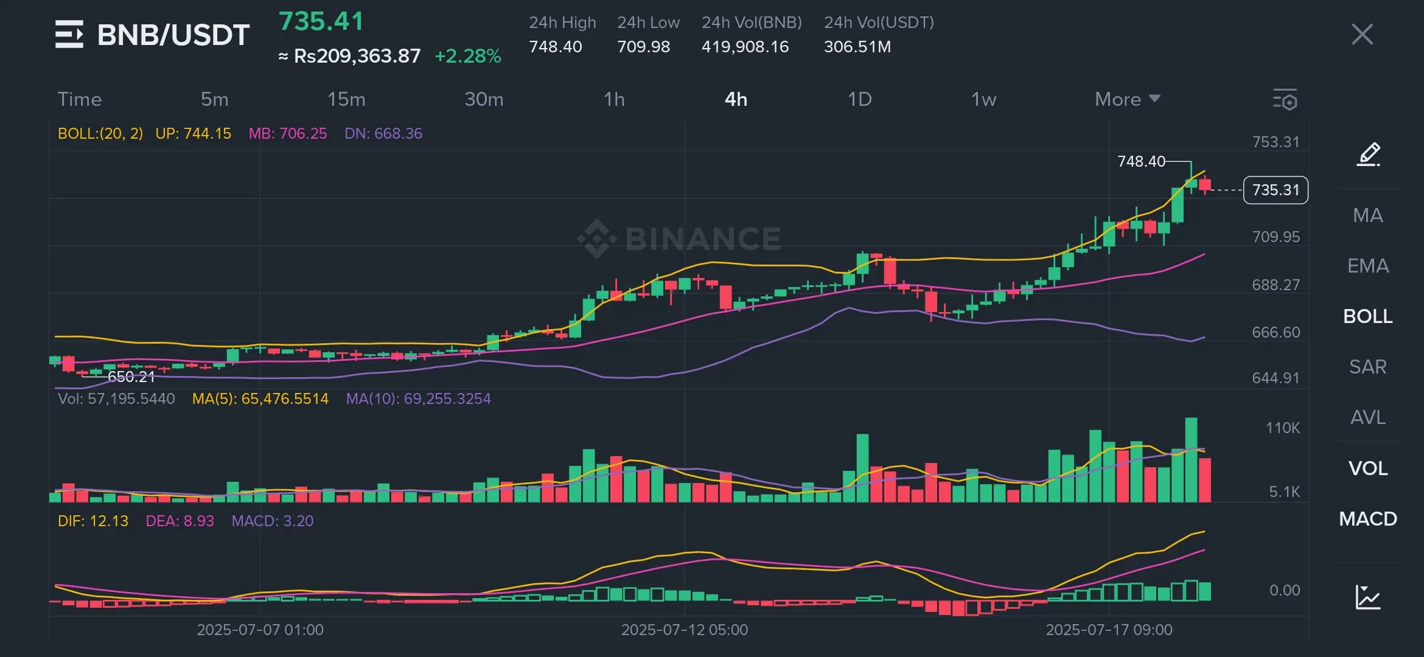Select the 5m interval
1424x657 pixels.
tap(215, 99)
